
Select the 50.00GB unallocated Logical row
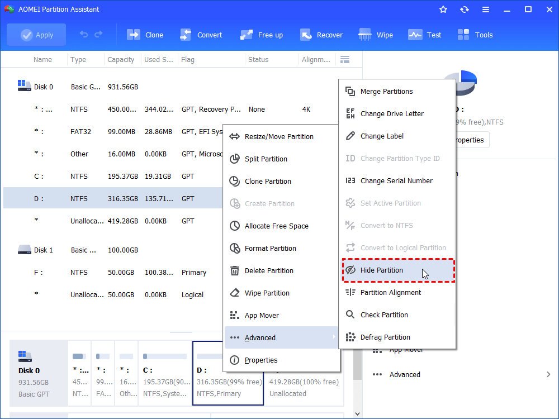pyautogui.click(x=113, y=294)
